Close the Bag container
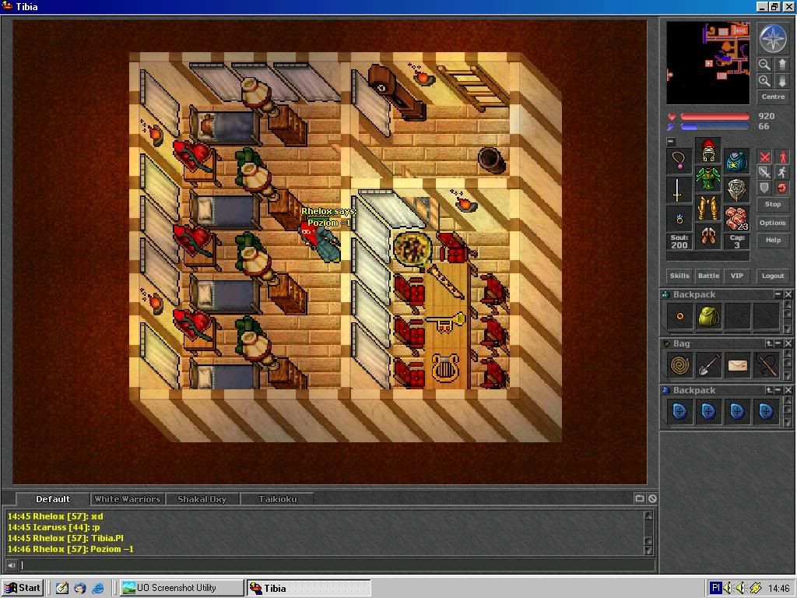Image resolution: width=797 pixels, height=598 pixels. [788, 343]
